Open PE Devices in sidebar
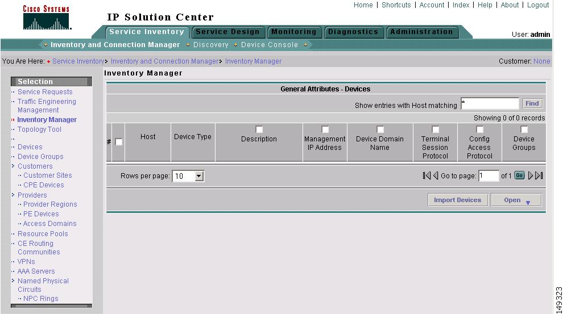The height and width of the screenshot is (314, 563). pyautogui.click(x=41, y=214)
